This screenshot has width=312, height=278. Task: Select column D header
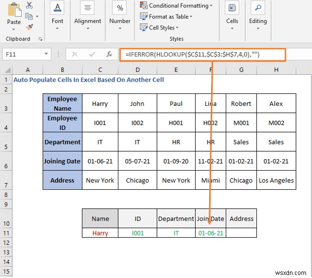(137, 70)
